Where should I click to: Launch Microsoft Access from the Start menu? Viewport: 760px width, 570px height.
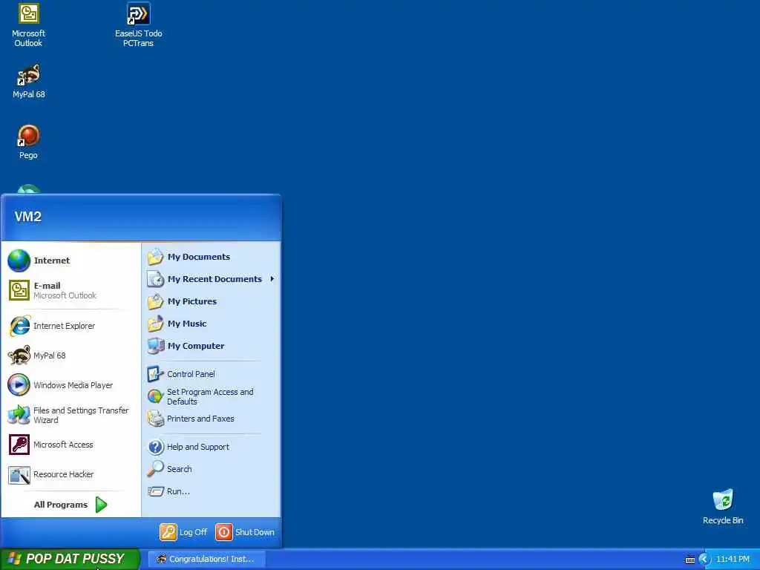coord(71,445)
